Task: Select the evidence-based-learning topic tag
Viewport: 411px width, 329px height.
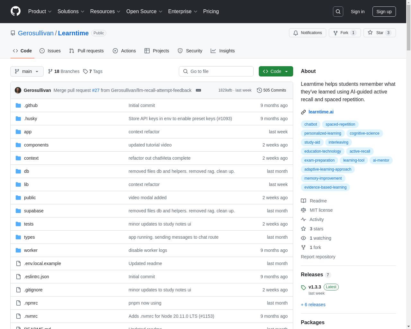Action: (x=325, y=187)
